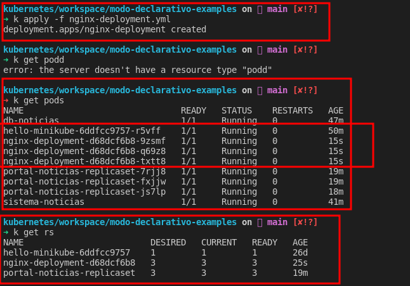Click the sistema-noticias pod name

point(44,202)
